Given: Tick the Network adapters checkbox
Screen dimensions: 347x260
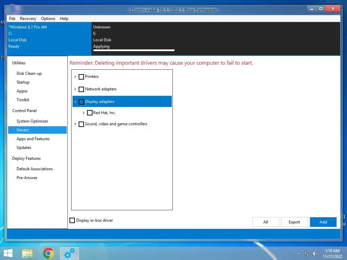Looking at the screenshot, I should click(x=81, y=89).
